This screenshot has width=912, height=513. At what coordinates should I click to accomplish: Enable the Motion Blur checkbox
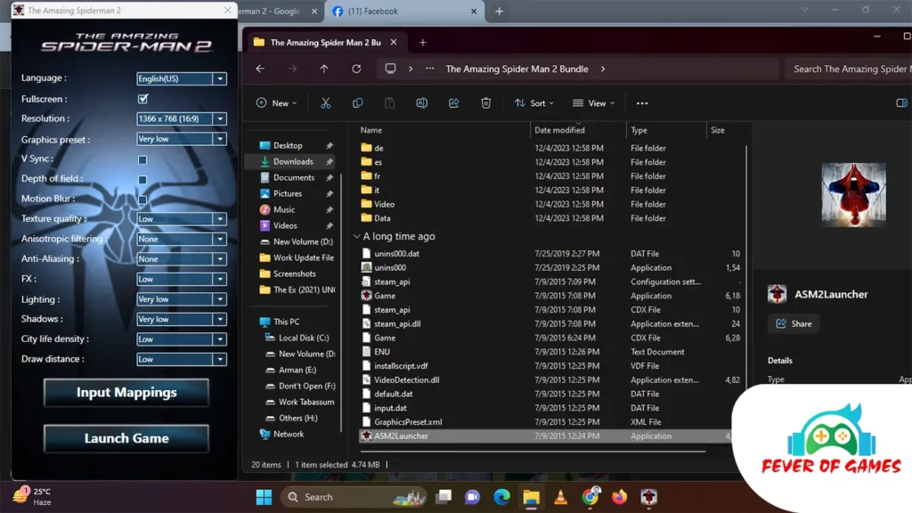[x=142, y=199]
